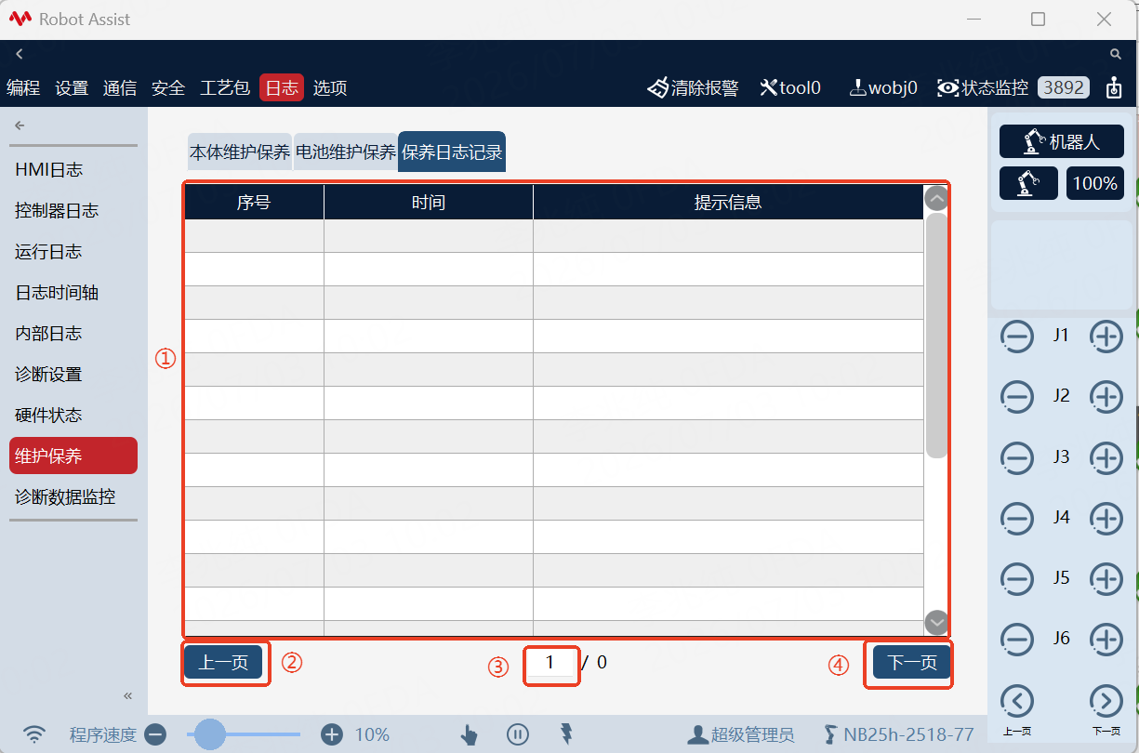Click scroll-down arrow of the log table
Screen dimensions: 1139x753
pos(936,622)
